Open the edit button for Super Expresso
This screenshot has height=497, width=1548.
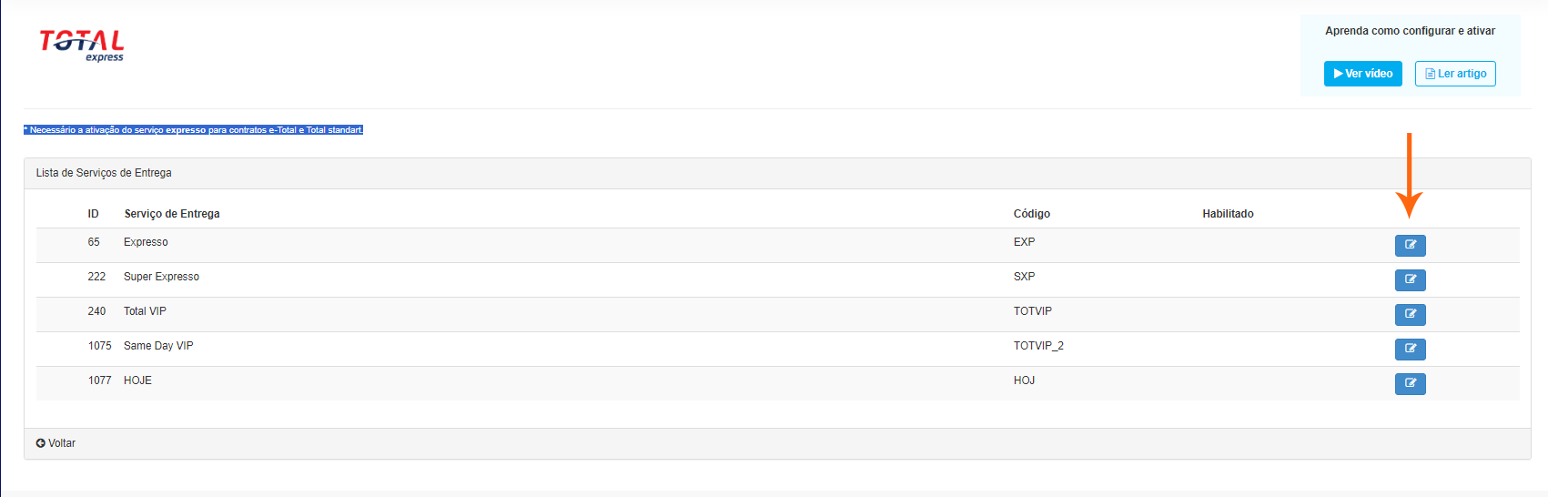[x=1410, y=279]
